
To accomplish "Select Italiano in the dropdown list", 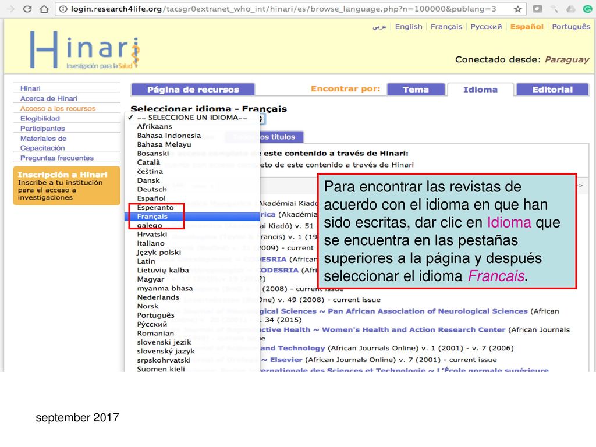I will pyautogui.click(x=192, y=243).
